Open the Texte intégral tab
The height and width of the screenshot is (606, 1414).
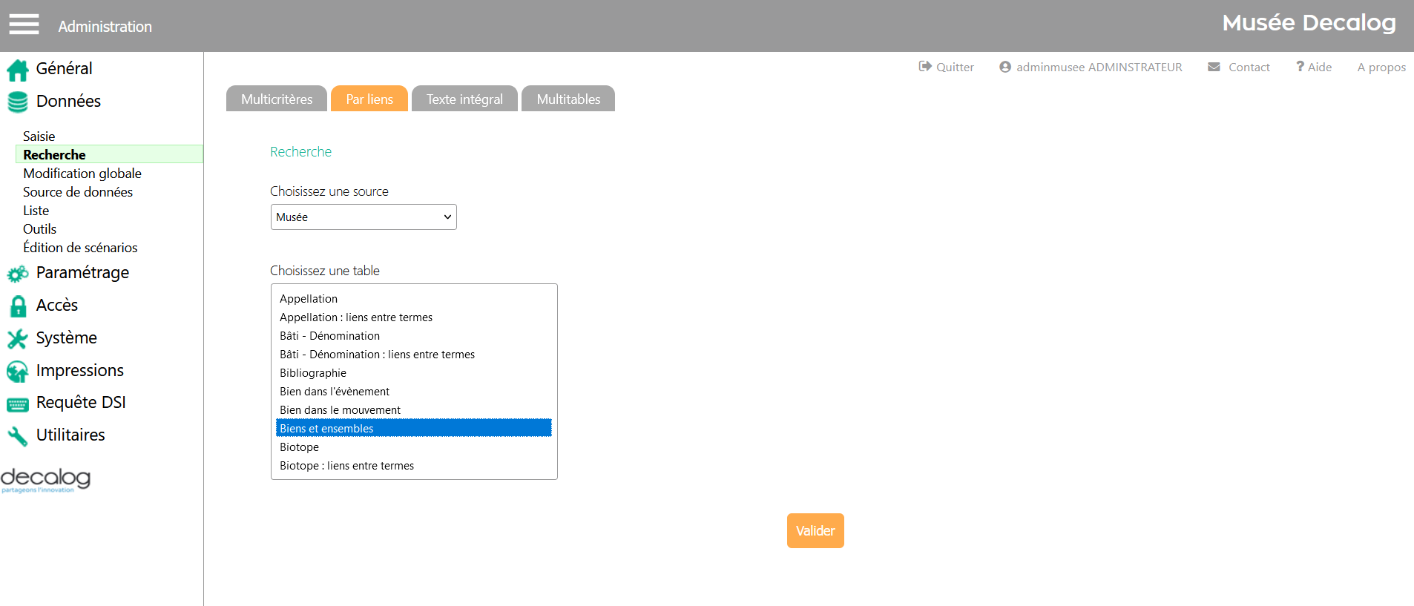464,99
